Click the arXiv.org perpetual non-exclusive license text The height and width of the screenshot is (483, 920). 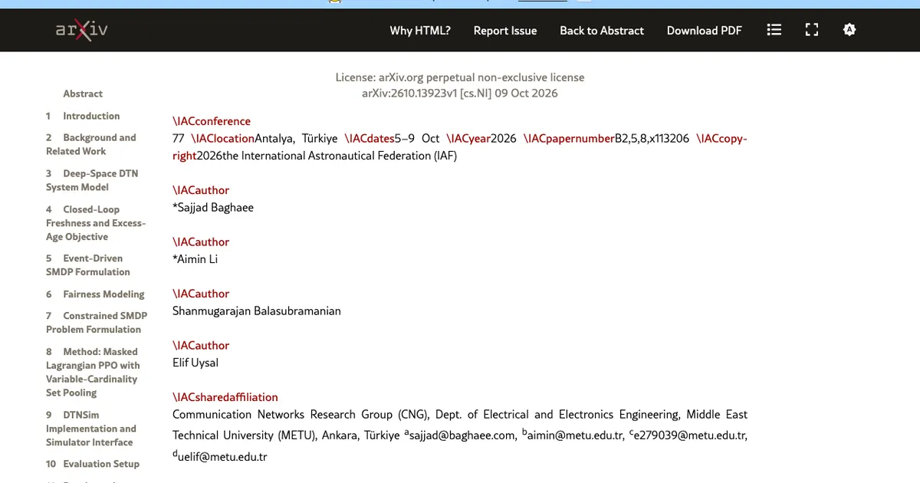[460, 77]
